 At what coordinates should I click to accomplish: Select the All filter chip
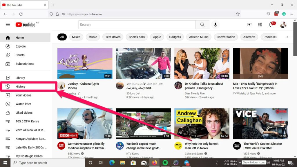coord(62,37)
